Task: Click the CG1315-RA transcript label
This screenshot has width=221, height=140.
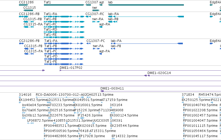Action: [33, 24]
